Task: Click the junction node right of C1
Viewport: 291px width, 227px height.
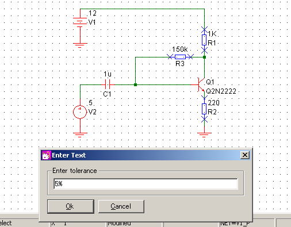Action: click(135, 84)
